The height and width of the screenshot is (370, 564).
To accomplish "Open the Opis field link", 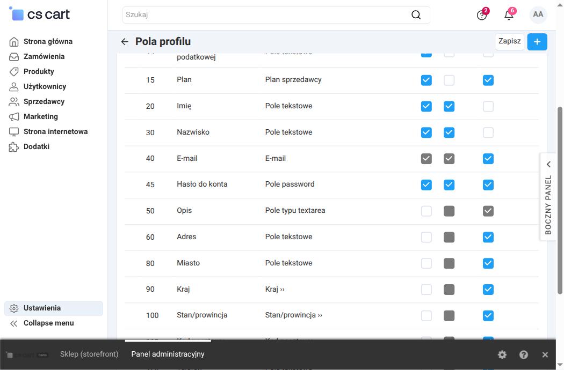I will (184, 211).
